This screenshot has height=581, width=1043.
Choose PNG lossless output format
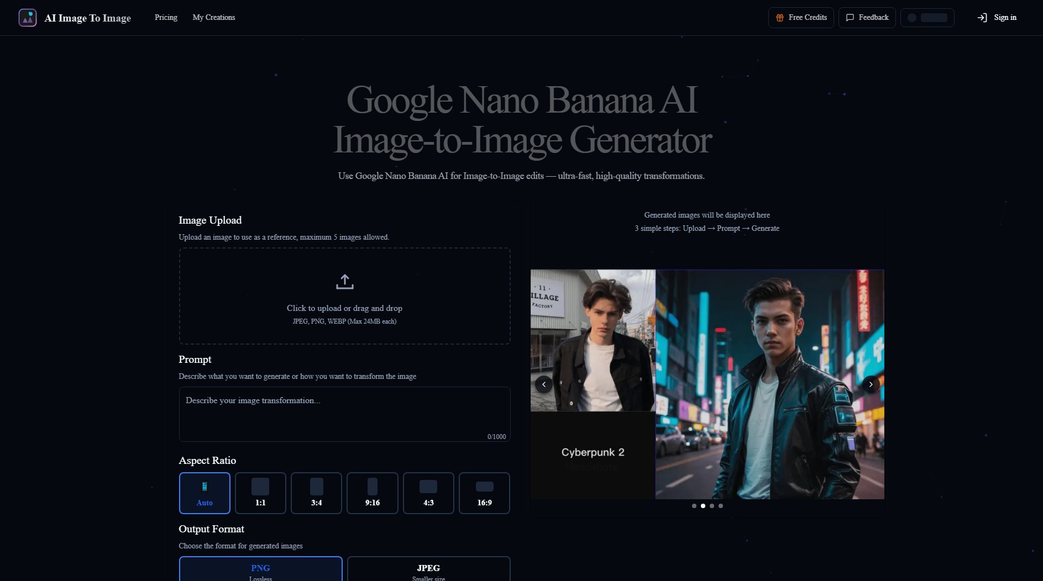pos(260,569)
